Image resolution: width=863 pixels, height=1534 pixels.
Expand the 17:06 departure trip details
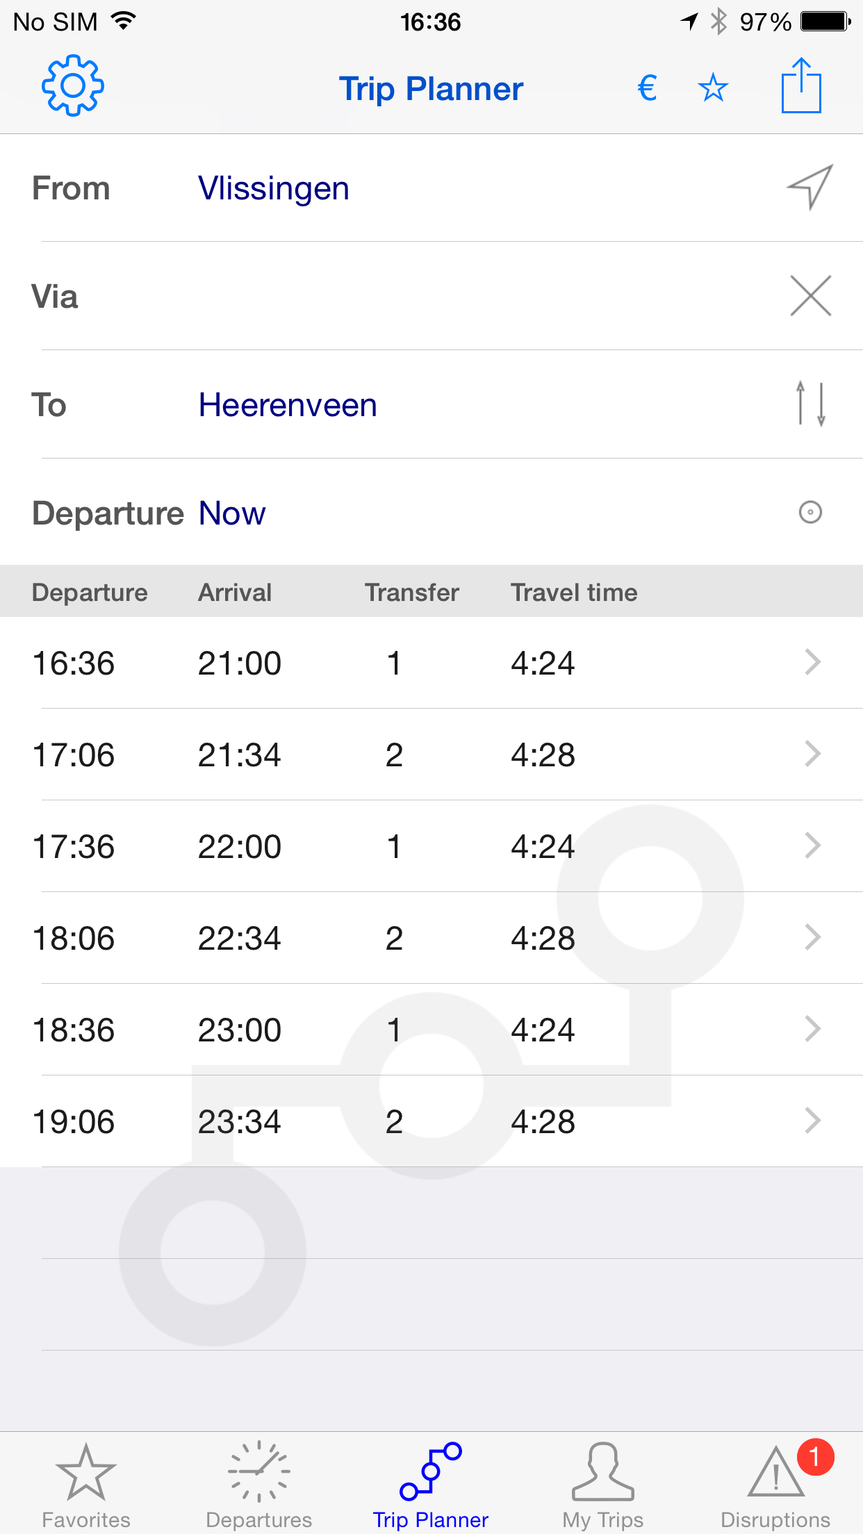pos(431,754)
